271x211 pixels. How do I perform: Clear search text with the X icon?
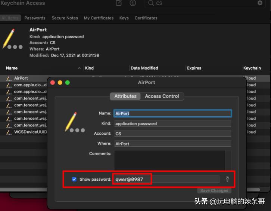260,3
